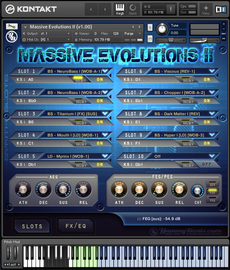The width and height of the screenshot is (230, 270).
Task: Shift keyboard octave down arrow
Action: pos(5,264)
